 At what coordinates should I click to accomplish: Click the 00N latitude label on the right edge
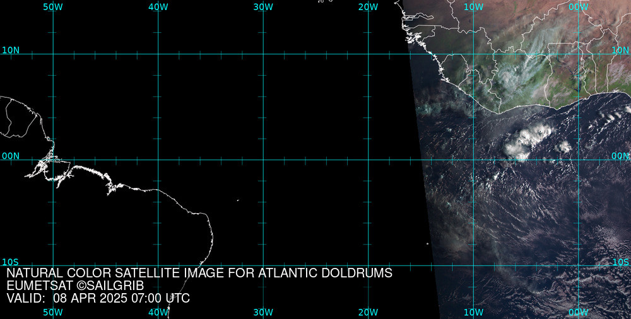coord(620,156)
